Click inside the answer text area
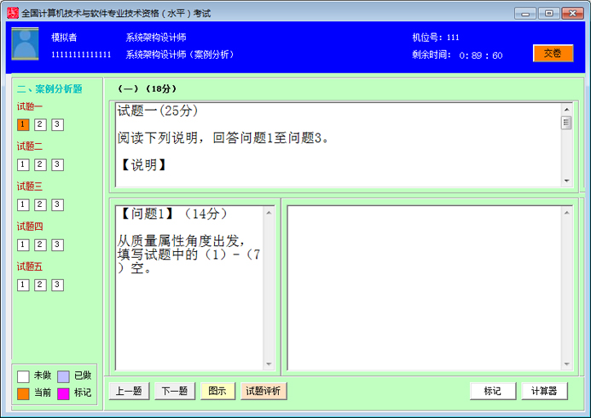The image size is (591, 418). (431, 285)
